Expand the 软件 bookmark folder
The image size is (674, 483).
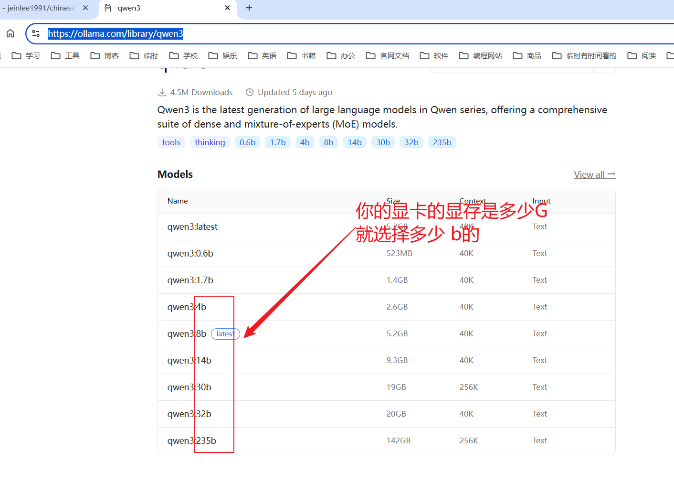[434, 56]
